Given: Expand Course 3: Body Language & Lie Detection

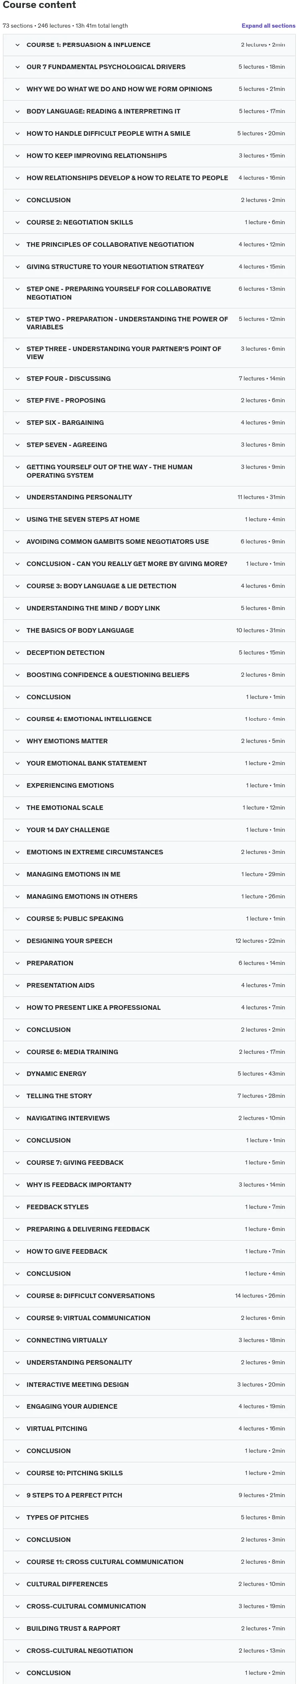Looking at the screenshot, I should coord(149,586).
